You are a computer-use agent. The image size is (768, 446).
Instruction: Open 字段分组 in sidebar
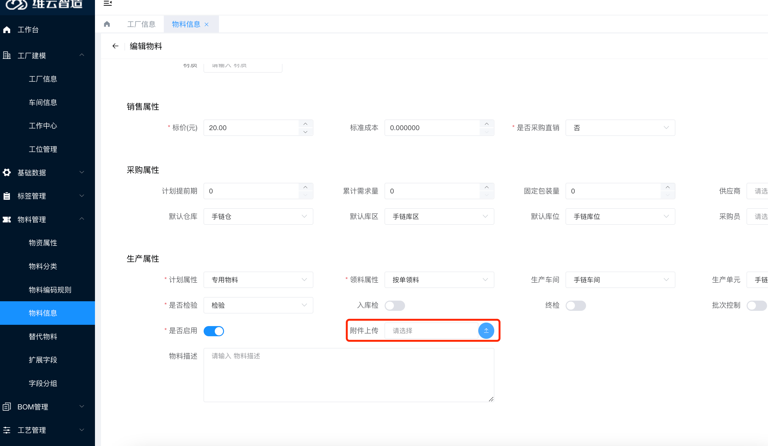[x=43, y=383]
